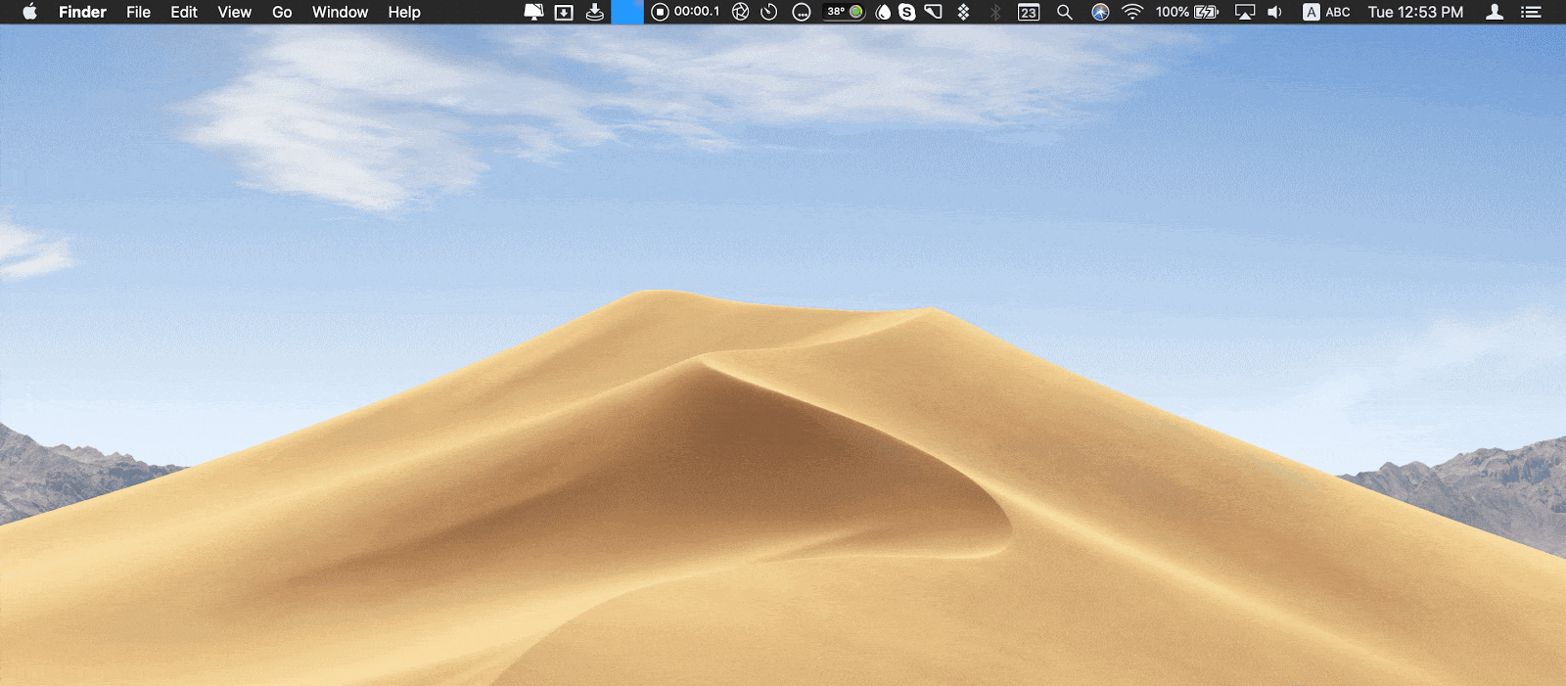Screen dimensions: 1566x686
Task: Click the 00:00.1 recording timer
Action: coord(697,12)
